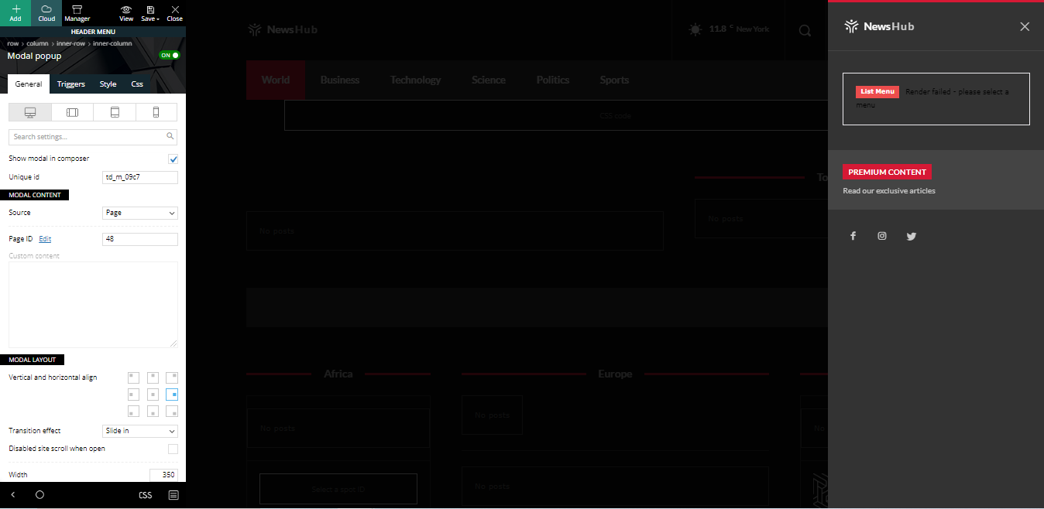The width and height of the screenshot is (1044, 509).
Task: Click the Add element button
Action: coord(15,13)
